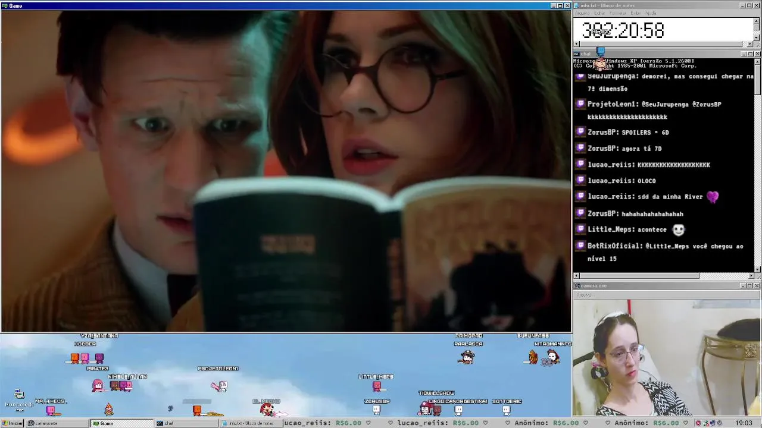Click badge beside ZorusBP hahahahaha message
Image resolution: width=762 pixels, height=428 pixels.
580,213
